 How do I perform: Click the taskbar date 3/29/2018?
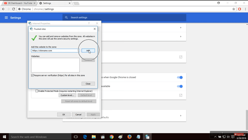241,138
